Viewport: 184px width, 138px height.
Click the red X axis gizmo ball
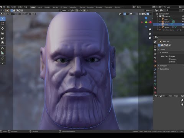click(151, 22)
